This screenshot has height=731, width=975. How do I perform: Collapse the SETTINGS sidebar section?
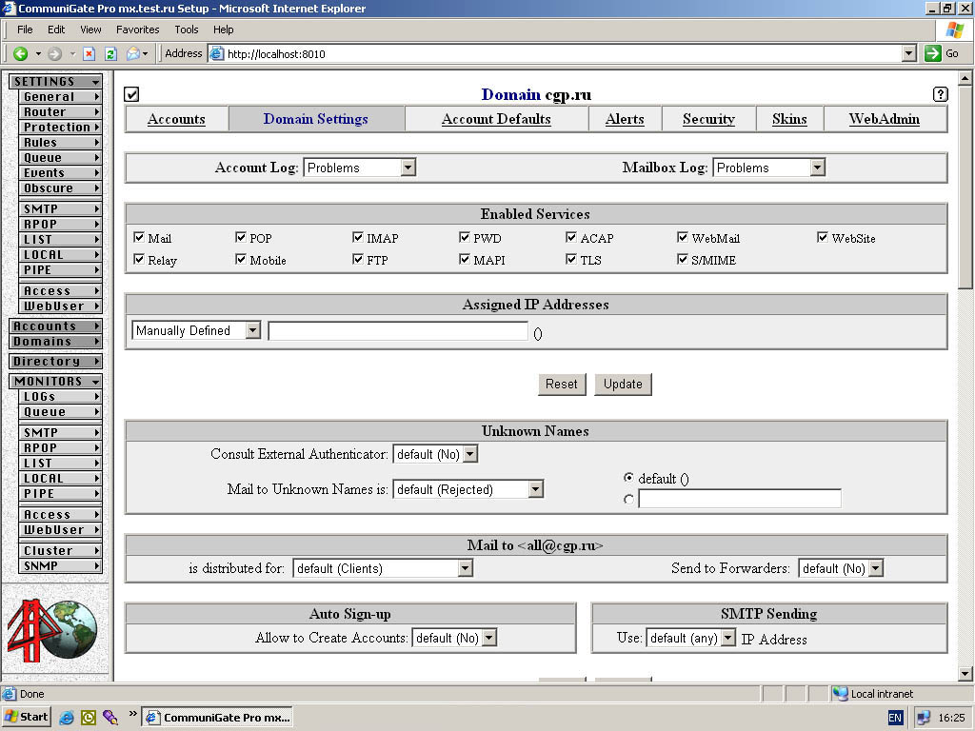[x=56, y=82]
